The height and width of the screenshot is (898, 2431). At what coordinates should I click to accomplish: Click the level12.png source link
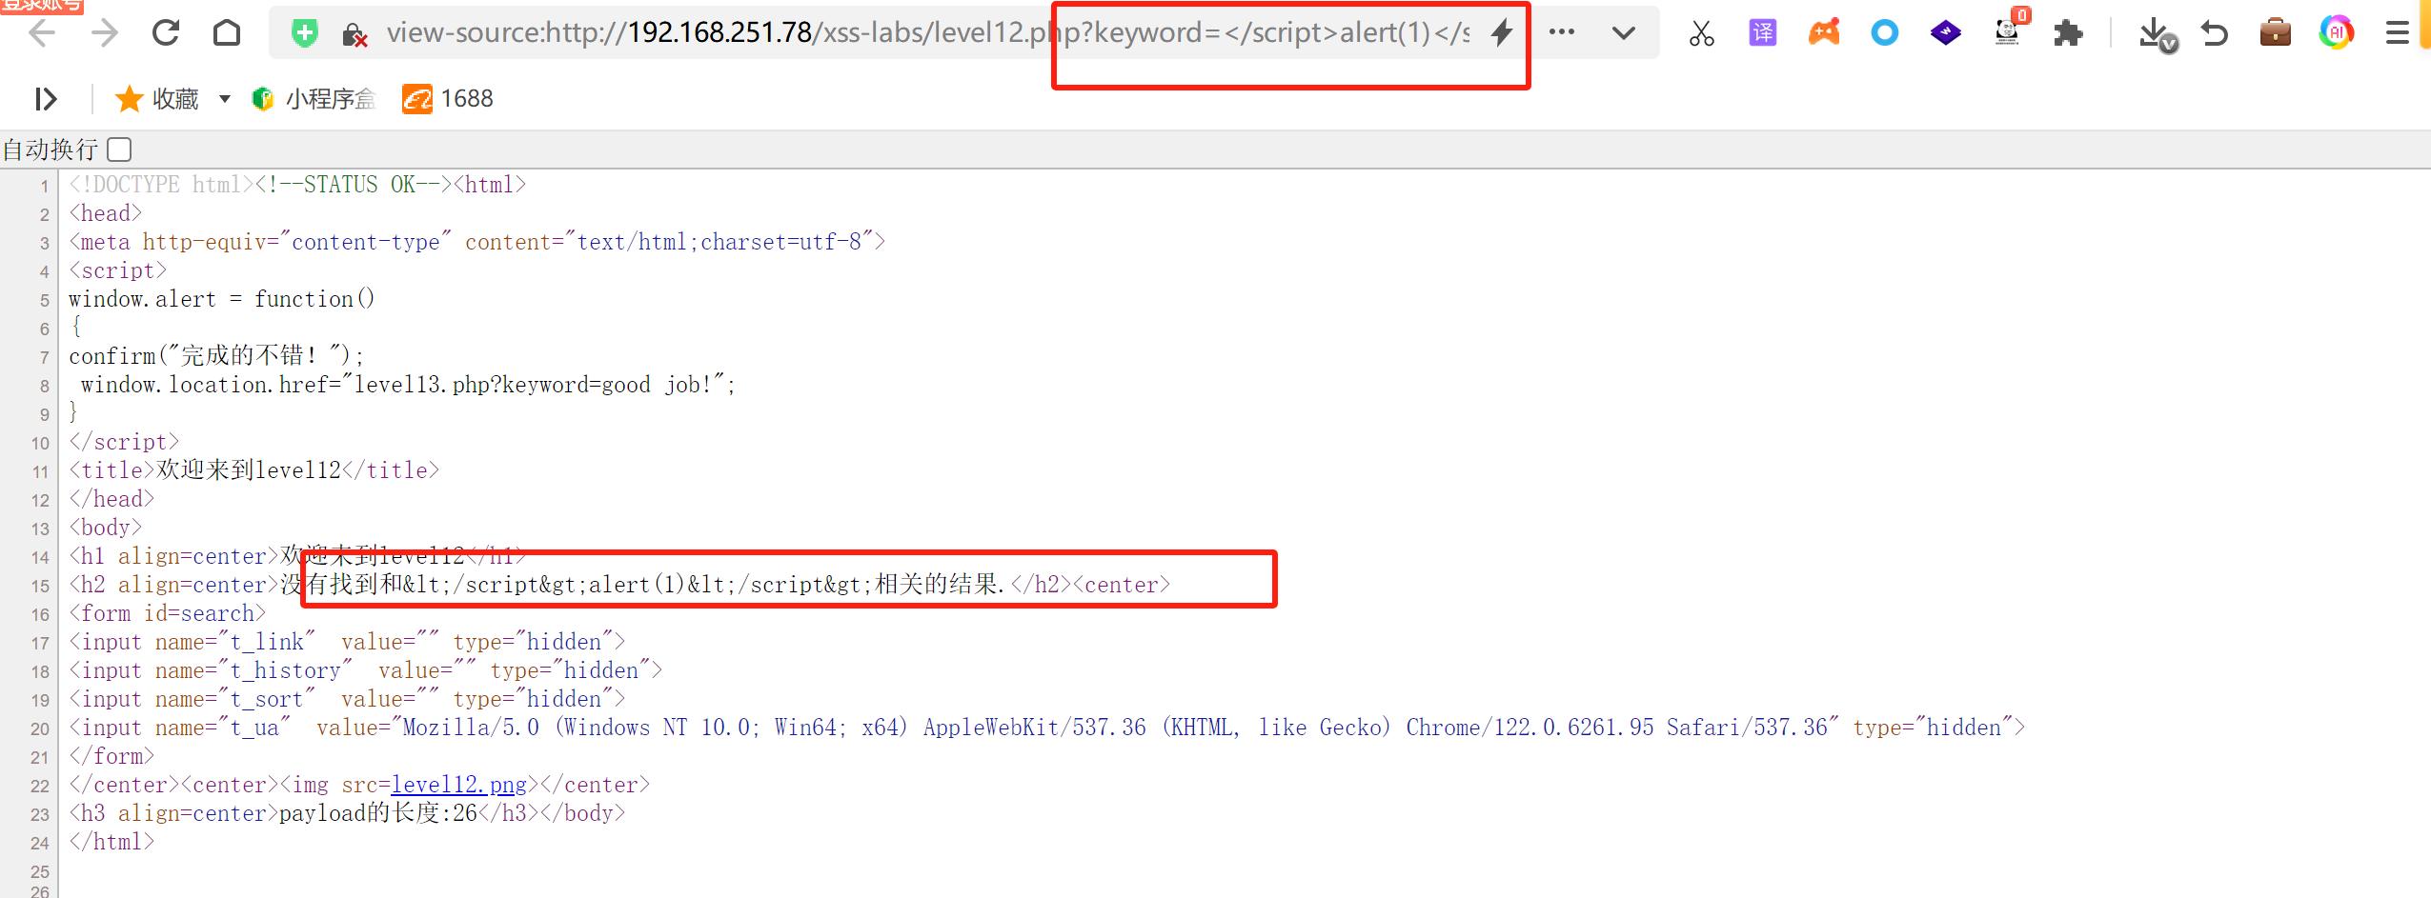coord(458,785)
